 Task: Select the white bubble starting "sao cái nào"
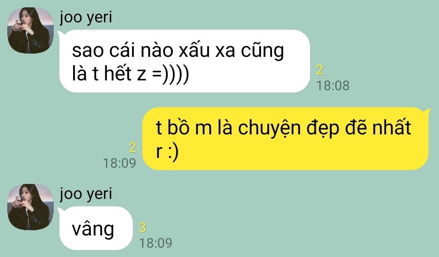click(x=185, y=61)
